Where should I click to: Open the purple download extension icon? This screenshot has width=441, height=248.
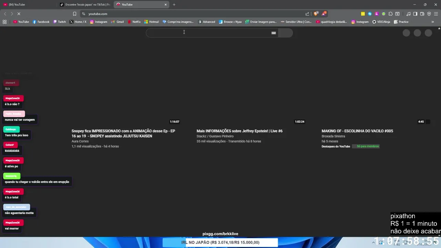coord(377,14)
